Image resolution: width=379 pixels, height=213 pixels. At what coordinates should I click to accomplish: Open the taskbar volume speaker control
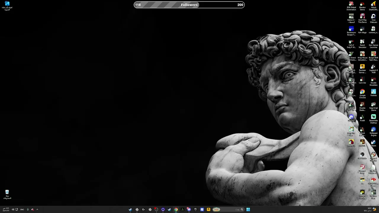tap(13, 209)
